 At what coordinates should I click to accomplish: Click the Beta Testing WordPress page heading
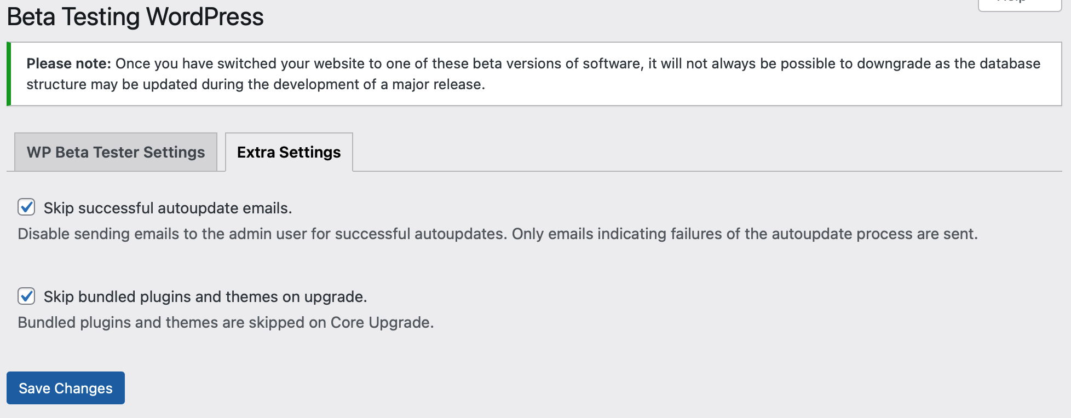pyautogui.click(x=135, y=17)
